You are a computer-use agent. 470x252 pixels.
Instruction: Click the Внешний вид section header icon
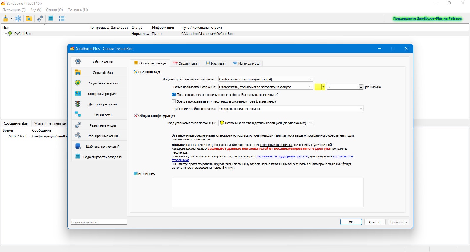coord(136,72)
